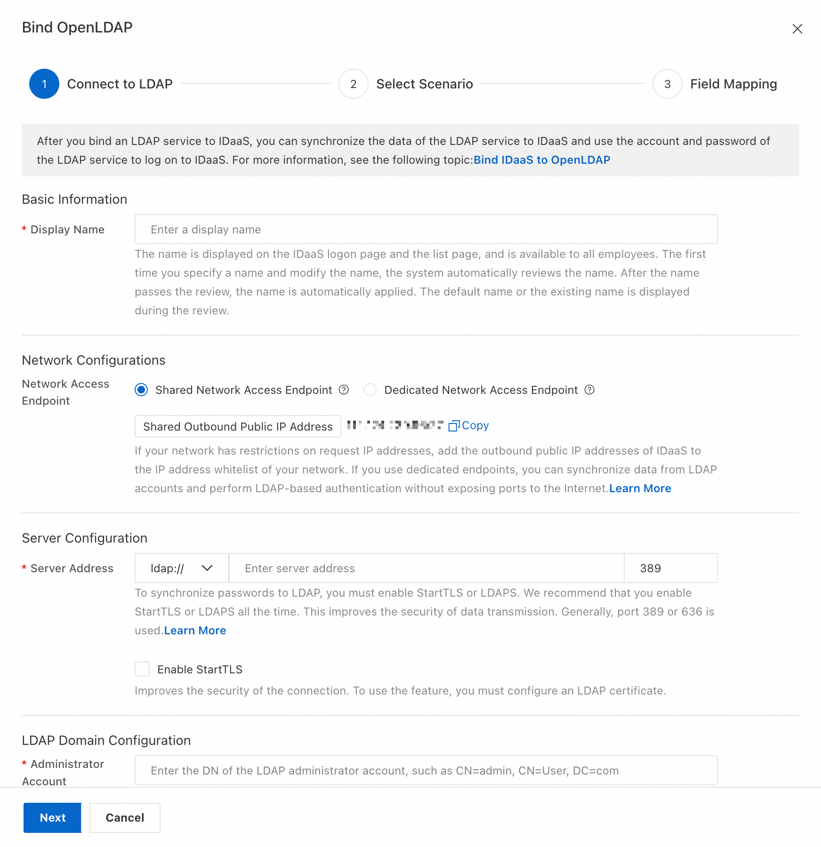The image size is (821, 847).
Task: Open help tooltip for Shared Network Access Endpoint
Action: click(344, 390)
